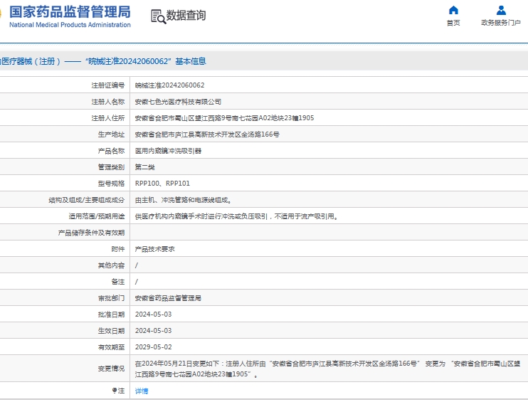Click the 产品名称 field label
The width and height of the screenshot is (528, 402).
[111, 151]
